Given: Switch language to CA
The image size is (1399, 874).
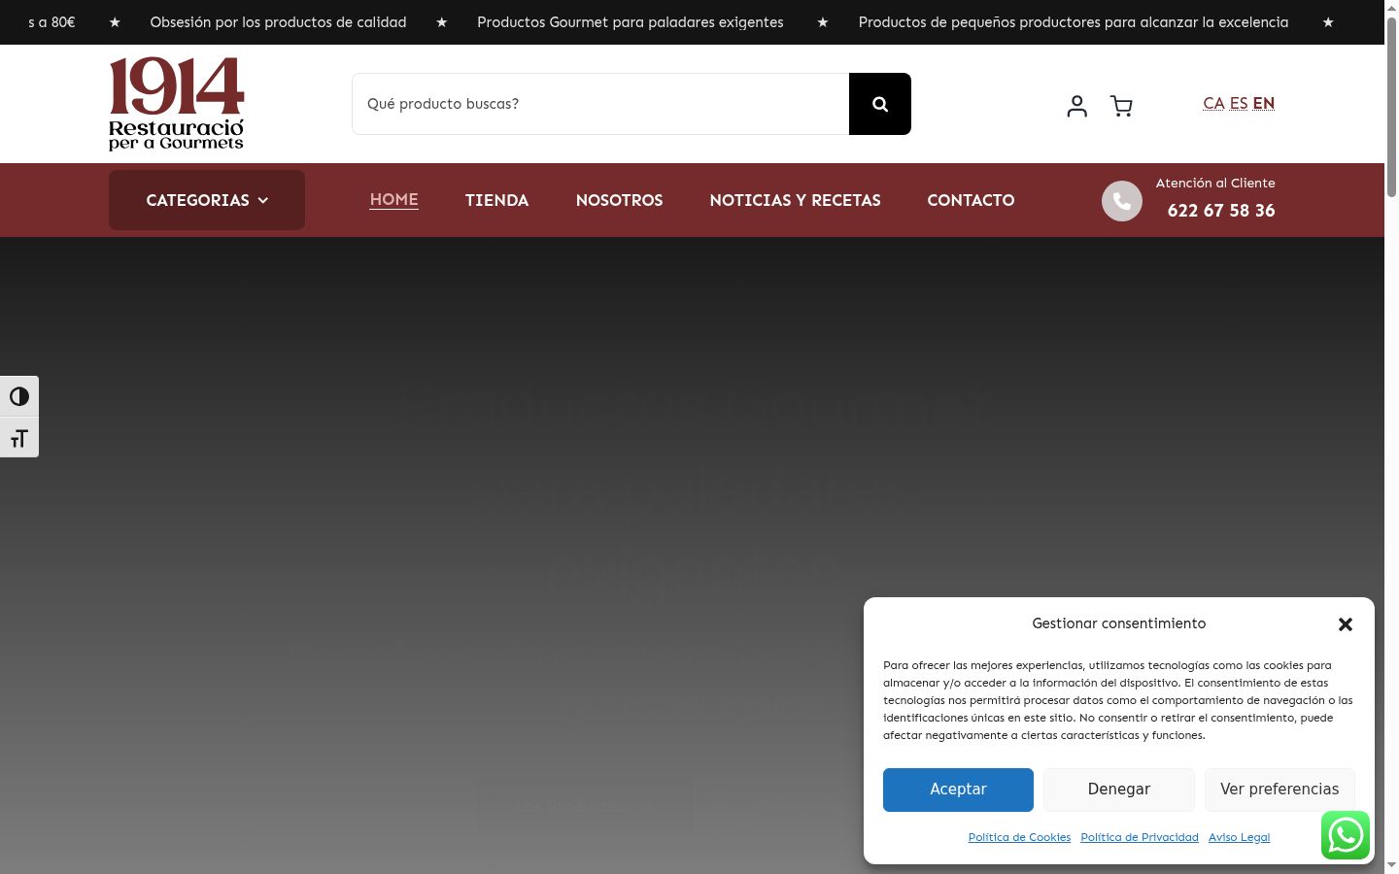Looking at the screenshot, I should pyautogui.click(x=1213, y=103).
